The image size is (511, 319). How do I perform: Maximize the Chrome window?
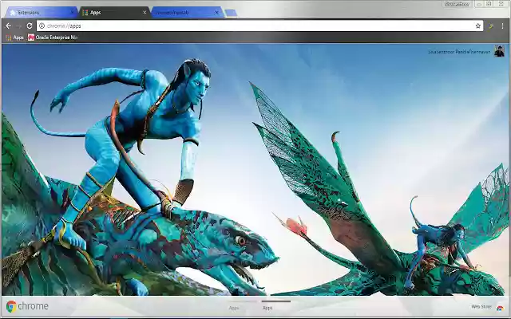489,4
